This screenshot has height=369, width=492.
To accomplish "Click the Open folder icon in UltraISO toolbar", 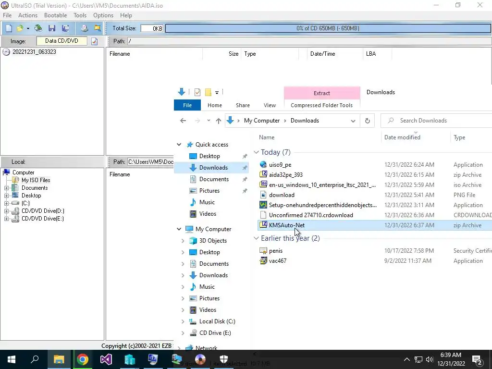I will [x=20, y=28].
